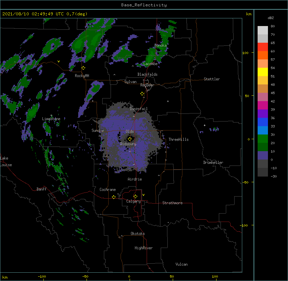Click the Okotoks label

pyautogui.click(x=138, y=234)
